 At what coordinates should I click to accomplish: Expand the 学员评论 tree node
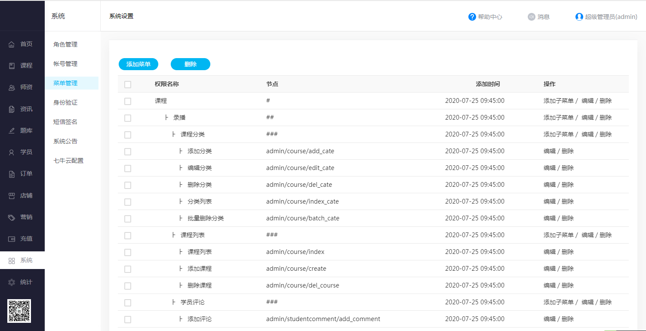point(173,302)
